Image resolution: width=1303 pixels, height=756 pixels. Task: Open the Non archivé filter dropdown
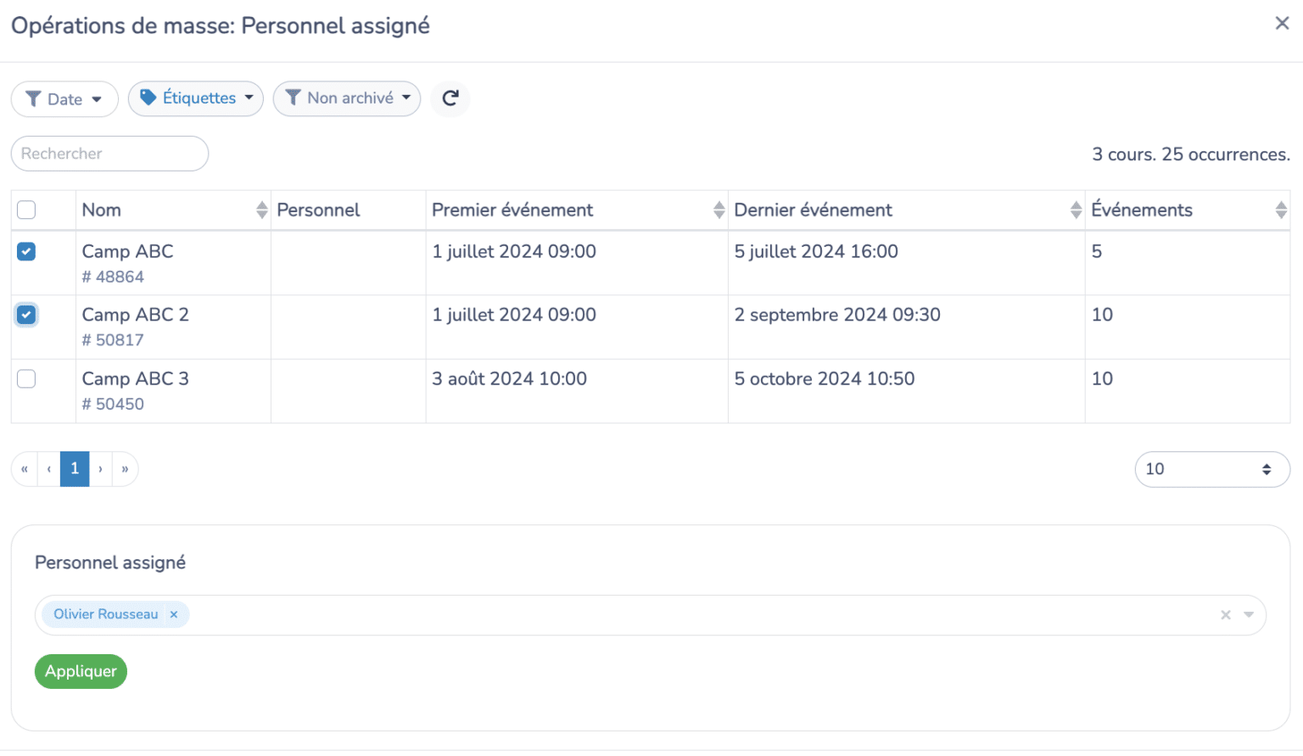(347, 98)
